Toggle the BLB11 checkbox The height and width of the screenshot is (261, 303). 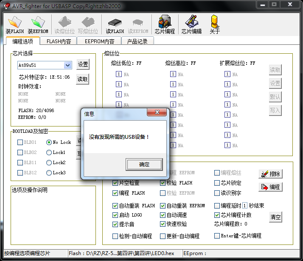tap(20, 162)
